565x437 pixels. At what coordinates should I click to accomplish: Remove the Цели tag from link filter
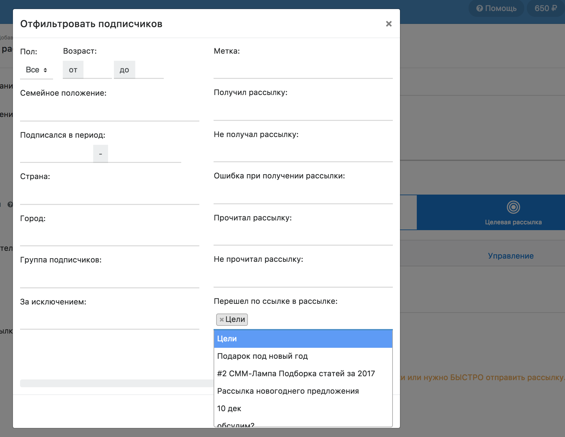pos(222,320)
